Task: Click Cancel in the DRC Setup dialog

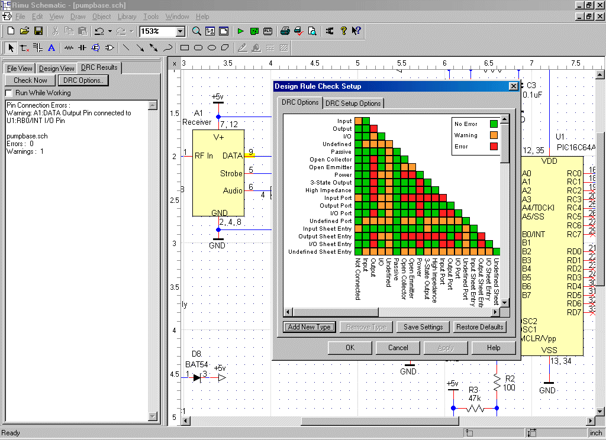Action: 398,348
